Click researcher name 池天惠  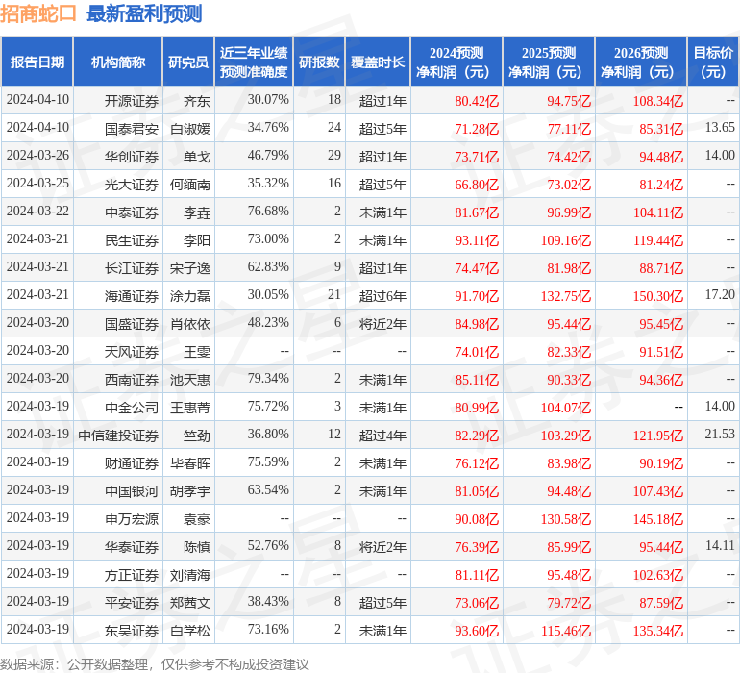click(190, 380)
